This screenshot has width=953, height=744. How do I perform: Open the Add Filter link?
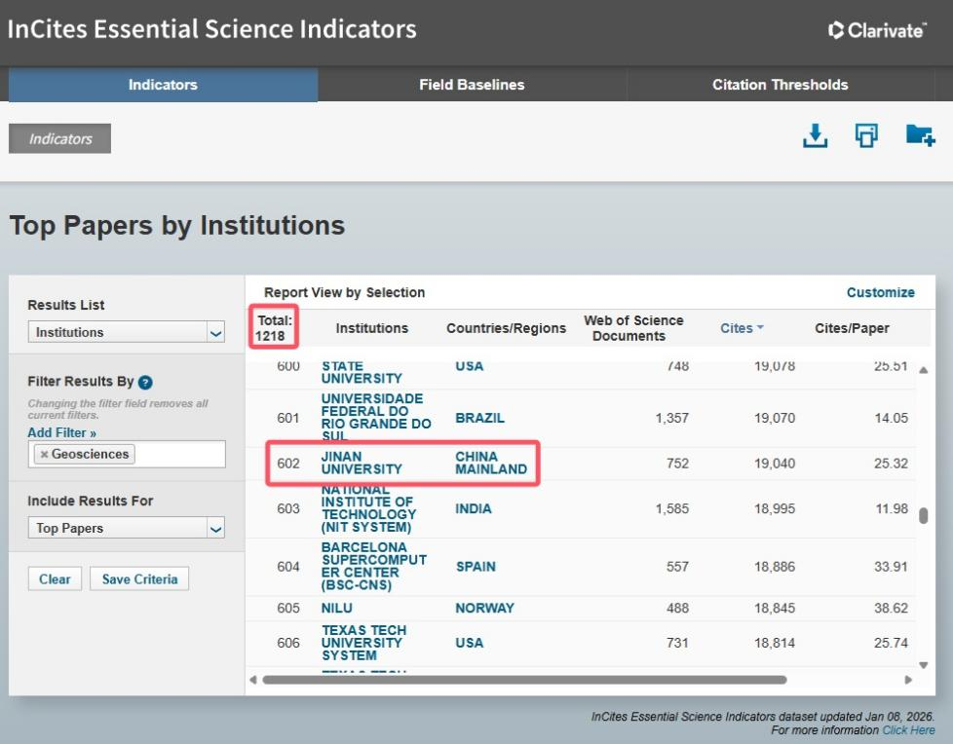point(61,432)
